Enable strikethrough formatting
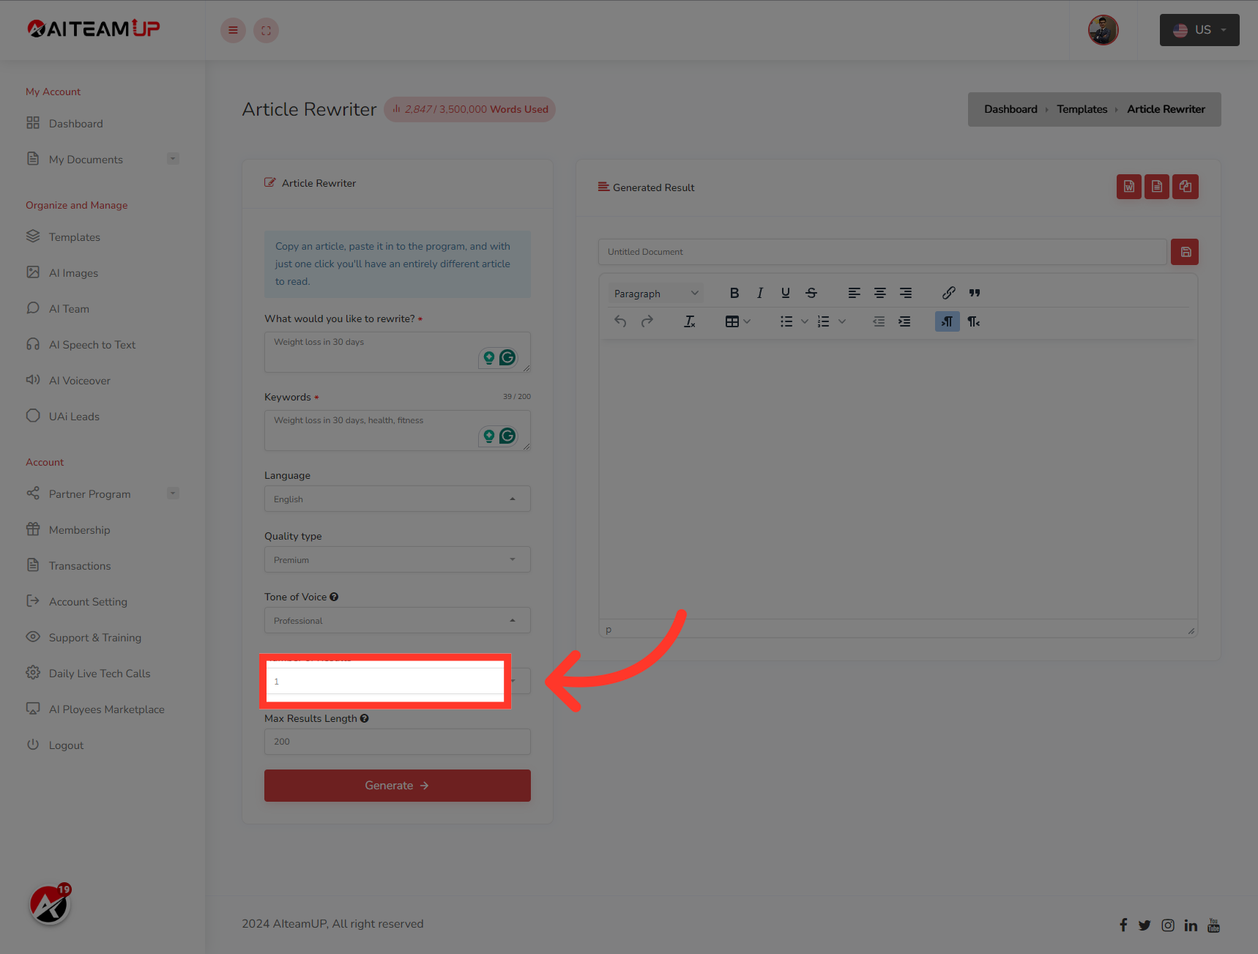The image size is (1258, 954). pyautogui.click(x=811, y=293)
